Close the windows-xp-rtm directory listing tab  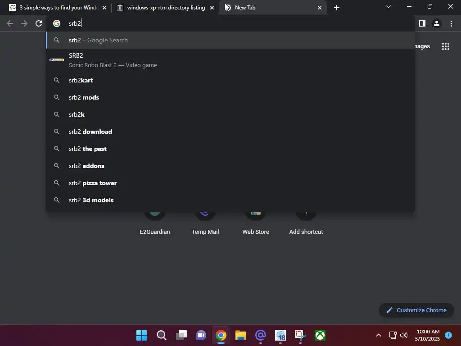212,8
